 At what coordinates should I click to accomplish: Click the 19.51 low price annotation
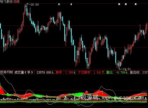click(x=127, y=69)
